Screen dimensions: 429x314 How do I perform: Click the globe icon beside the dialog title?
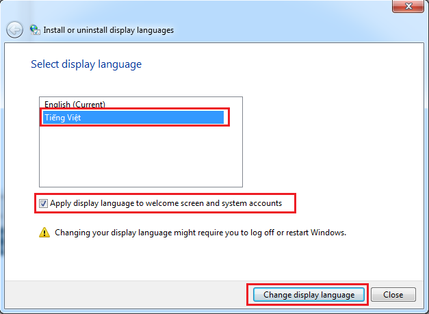[x=35, y=29]
